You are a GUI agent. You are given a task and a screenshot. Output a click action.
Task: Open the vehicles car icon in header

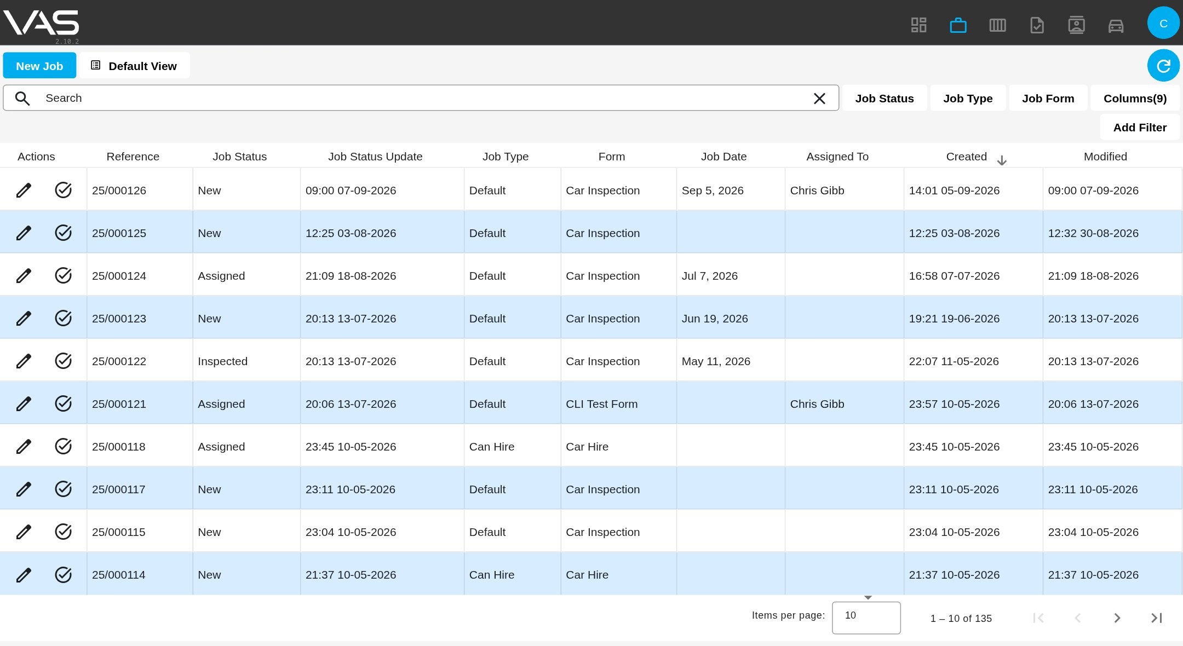1116,25
